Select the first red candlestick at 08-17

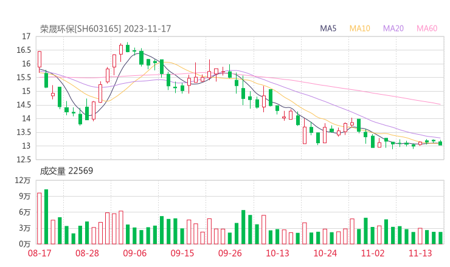click(40, 61)
